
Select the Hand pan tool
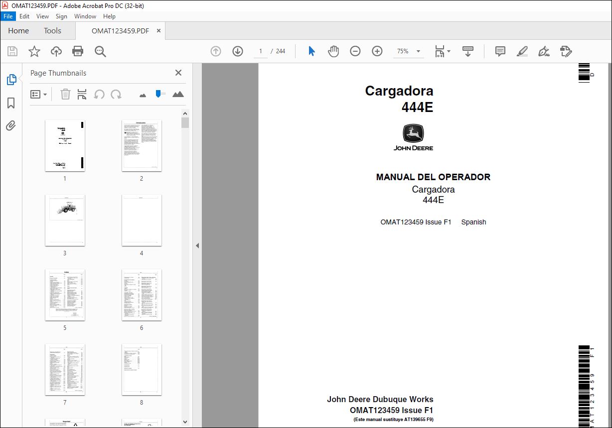pos(333,51)
